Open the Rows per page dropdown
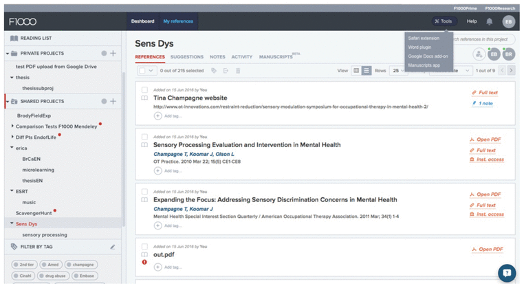The height and width of the screenshot is (288, 524). coord(399,70)
